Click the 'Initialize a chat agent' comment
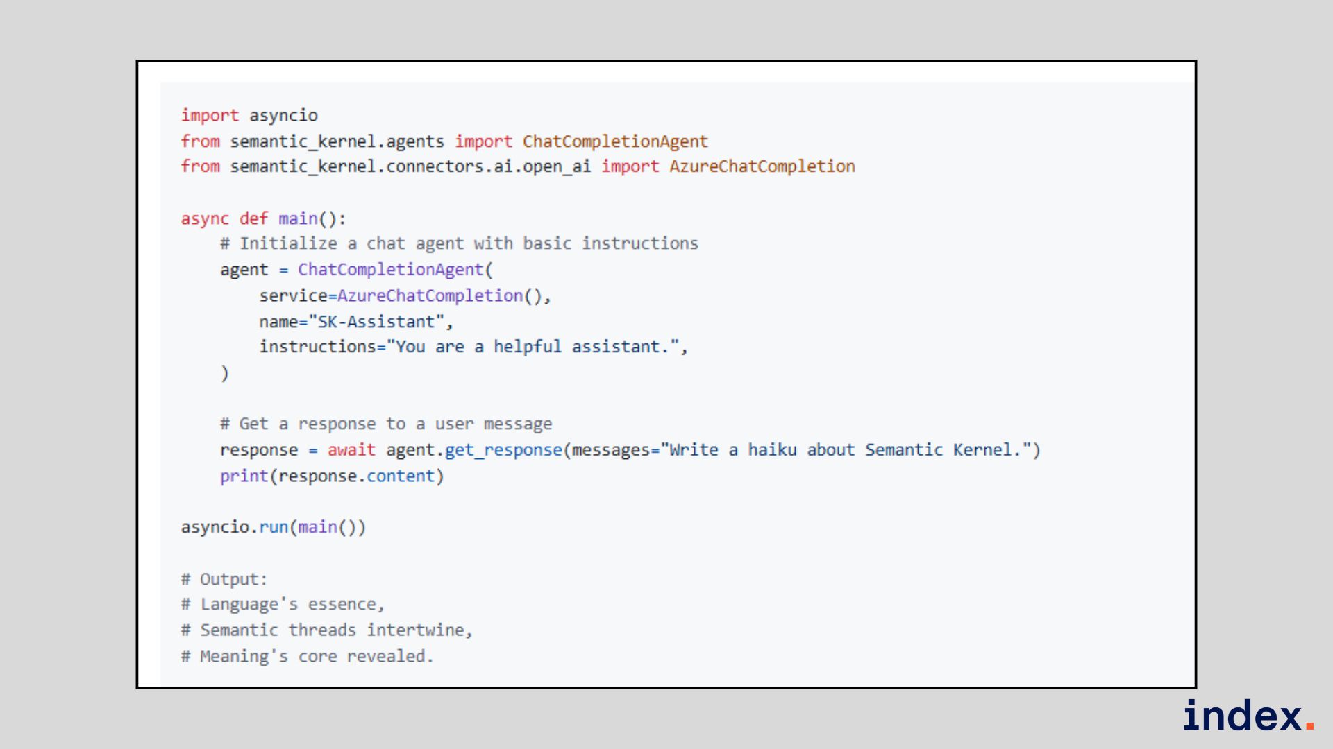The width and height of the screenshot is (1333, 749). tap(459, 243)
